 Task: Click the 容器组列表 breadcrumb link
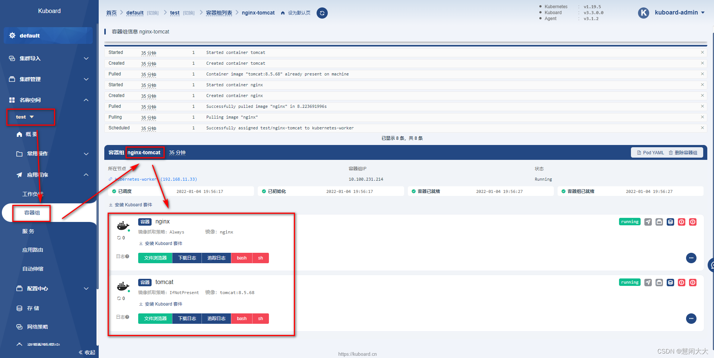pos(219,13)
